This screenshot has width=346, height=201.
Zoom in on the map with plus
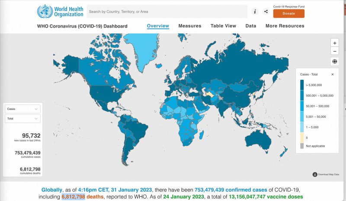334,43
